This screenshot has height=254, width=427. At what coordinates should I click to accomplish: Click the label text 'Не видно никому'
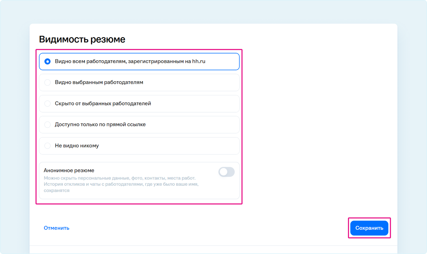[x=77, y=146]
